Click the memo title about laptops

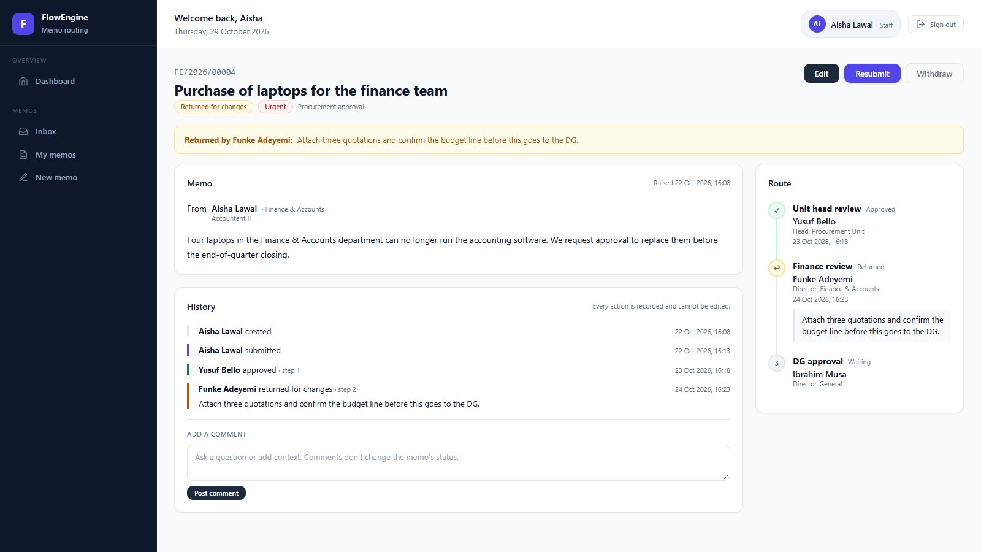click(311, 91)
